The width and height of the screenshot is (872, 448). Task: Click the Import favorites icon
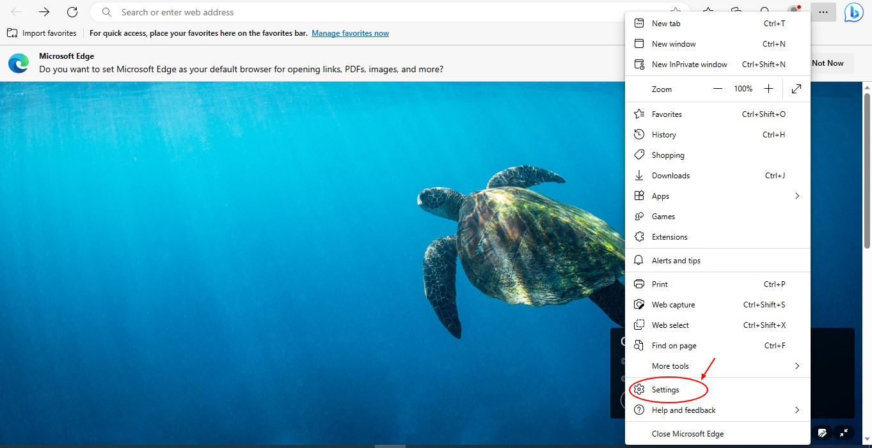pos(14,33)
